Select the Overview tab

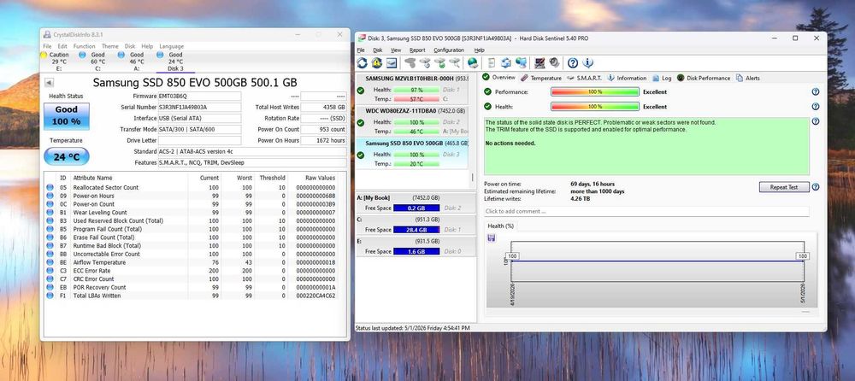499,78
